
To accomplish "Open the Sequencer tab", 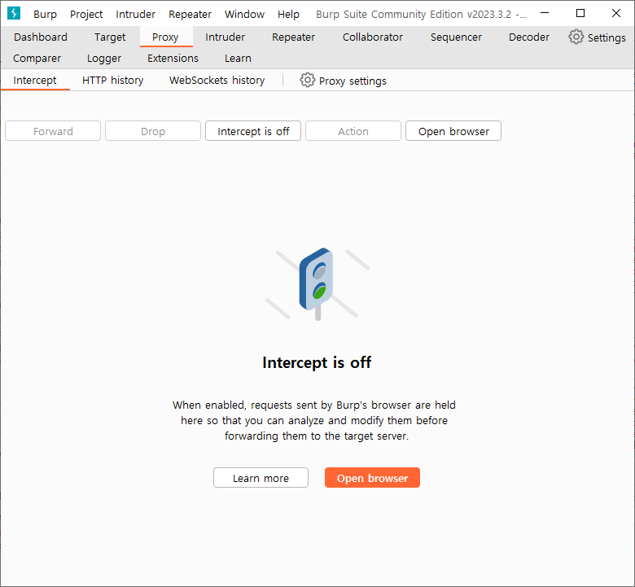I will 456,37.
